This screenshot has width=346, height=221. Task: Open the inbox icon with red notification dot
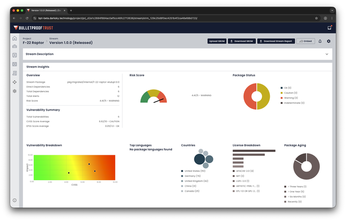(329, 28)
